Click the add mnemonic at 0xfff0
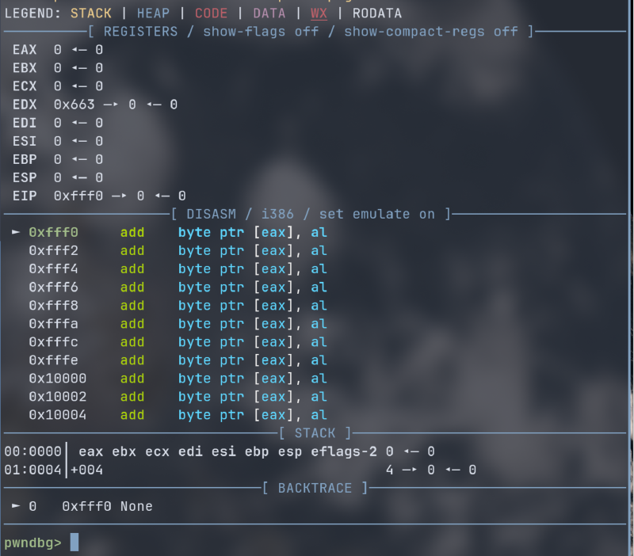Screen dimensions: 634x556 click(132, 232)
